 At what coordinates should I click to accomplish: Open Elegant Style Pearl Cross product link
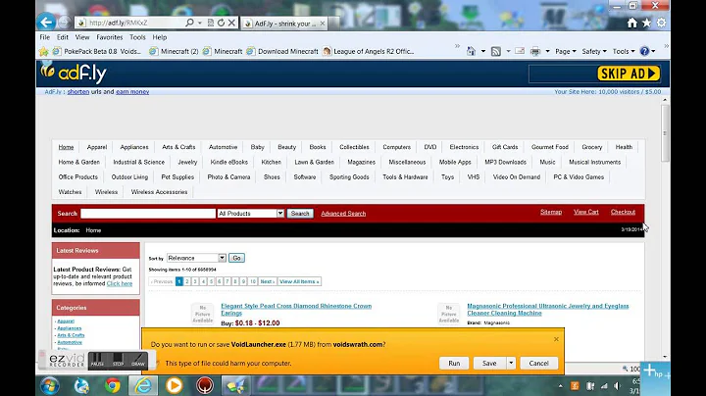[x=296, y=309]
